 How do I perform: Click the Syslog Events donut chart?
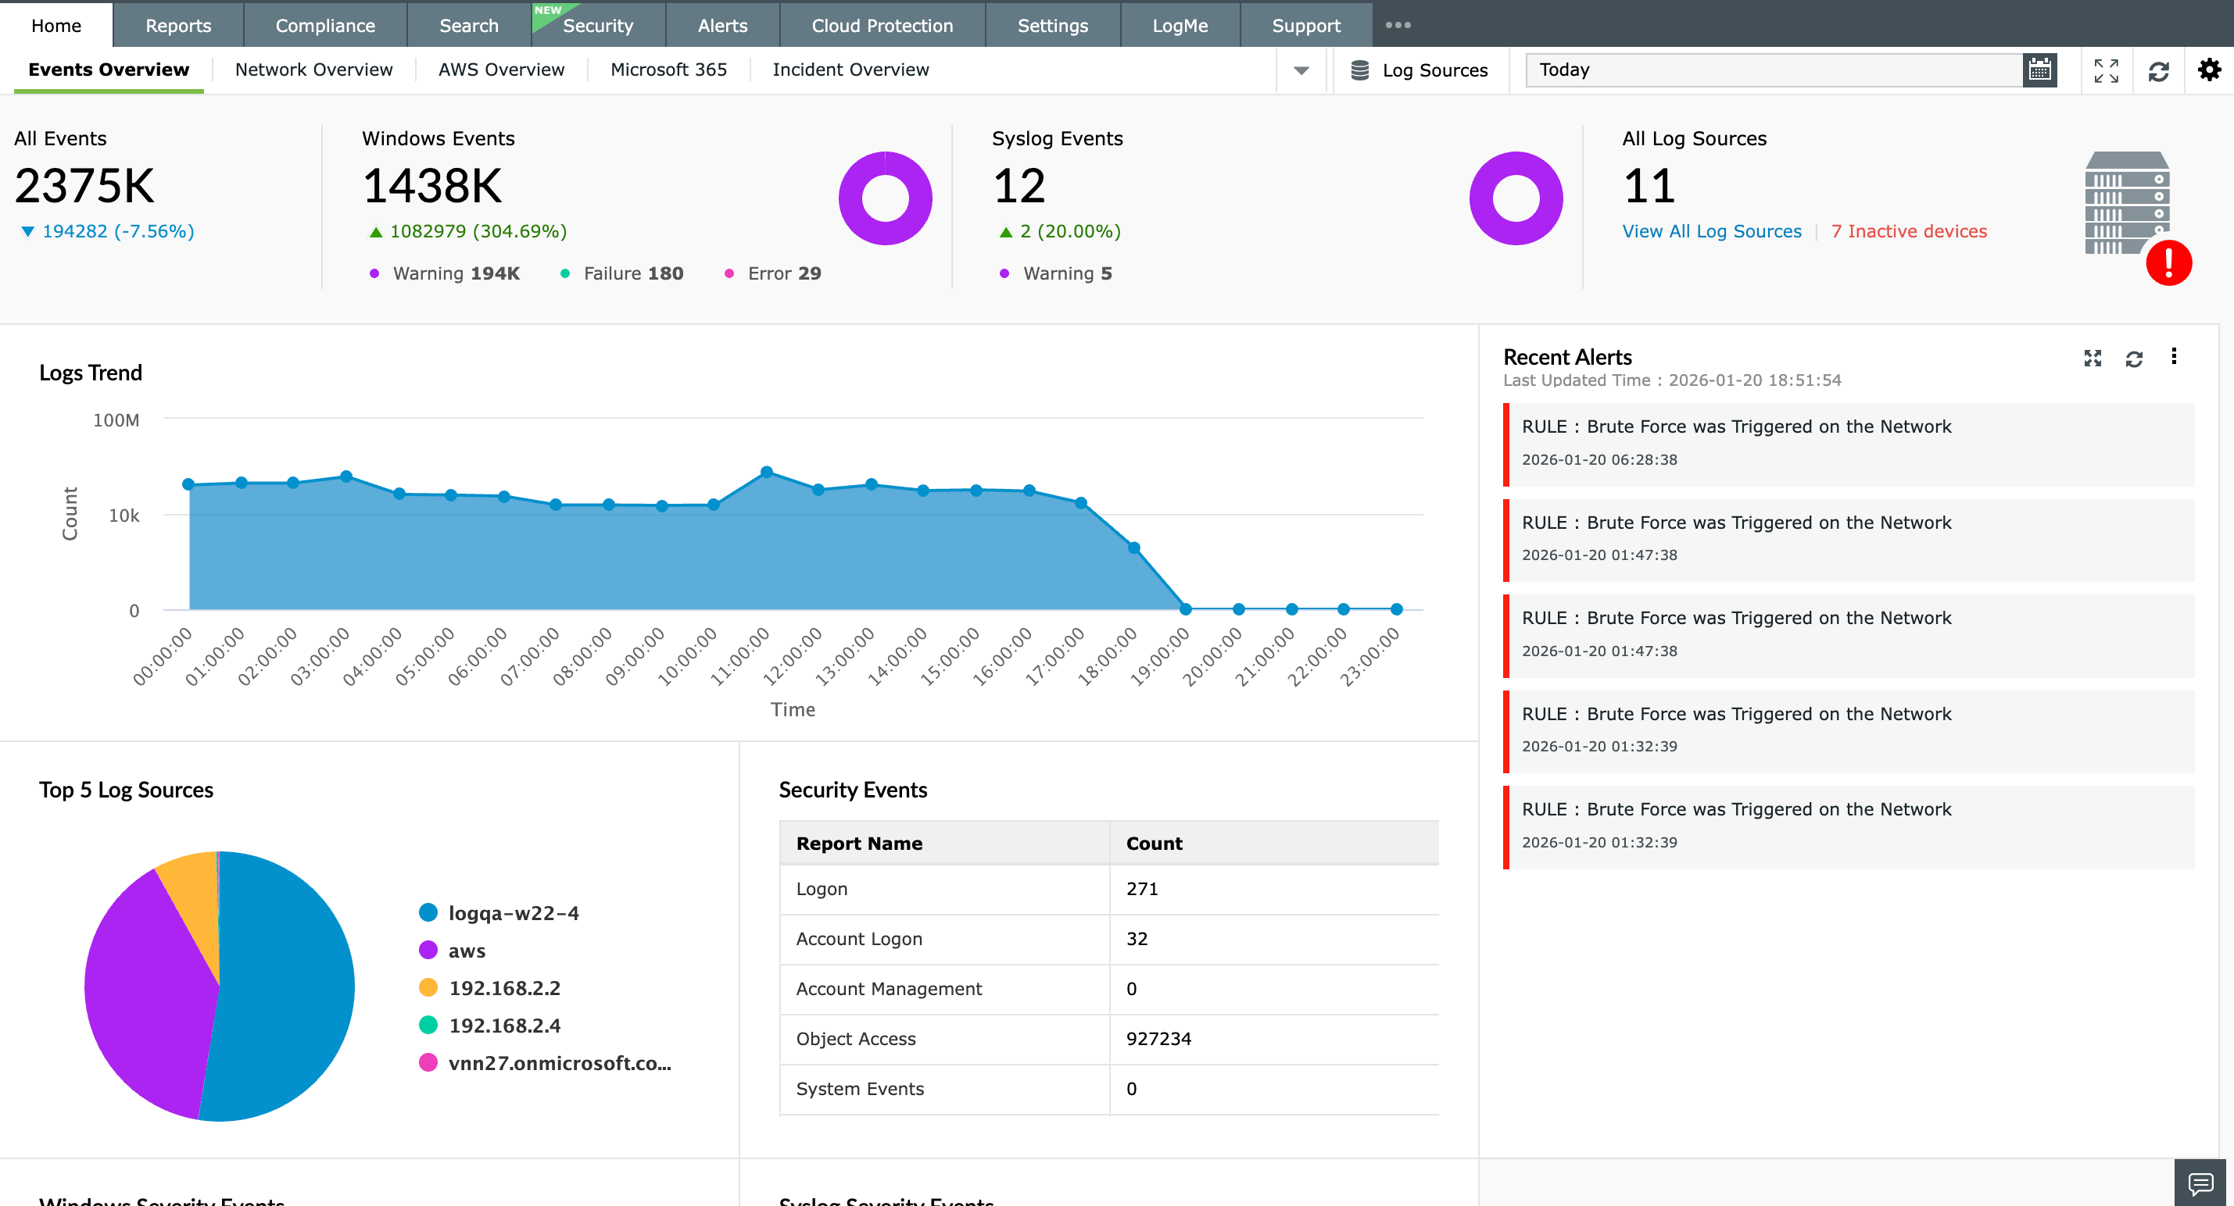pyautogui.click(x=1516, y=198)
